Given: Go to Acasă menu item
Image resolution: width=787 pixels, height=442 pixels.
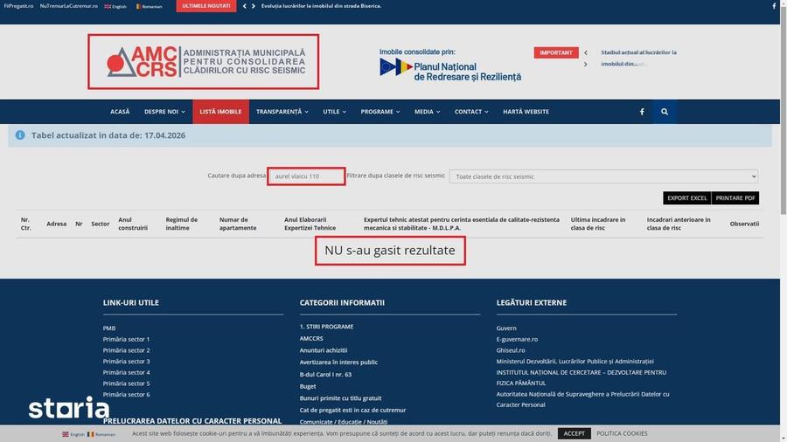Looking at the screenshot, I should pos(120,112).
